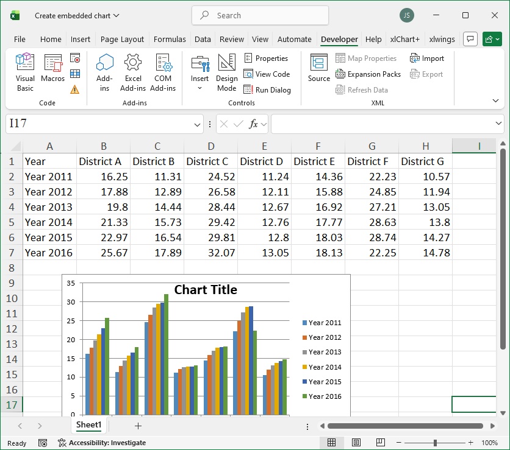Open the Macros dialog

(52, 68)
